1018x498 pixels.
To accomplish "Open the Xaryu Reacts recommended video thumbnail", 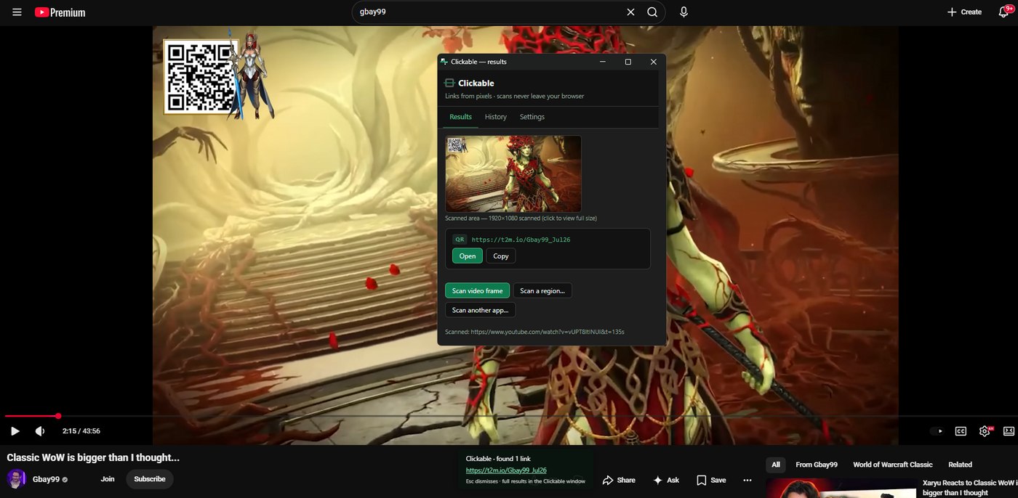I will tap(841, 489).
